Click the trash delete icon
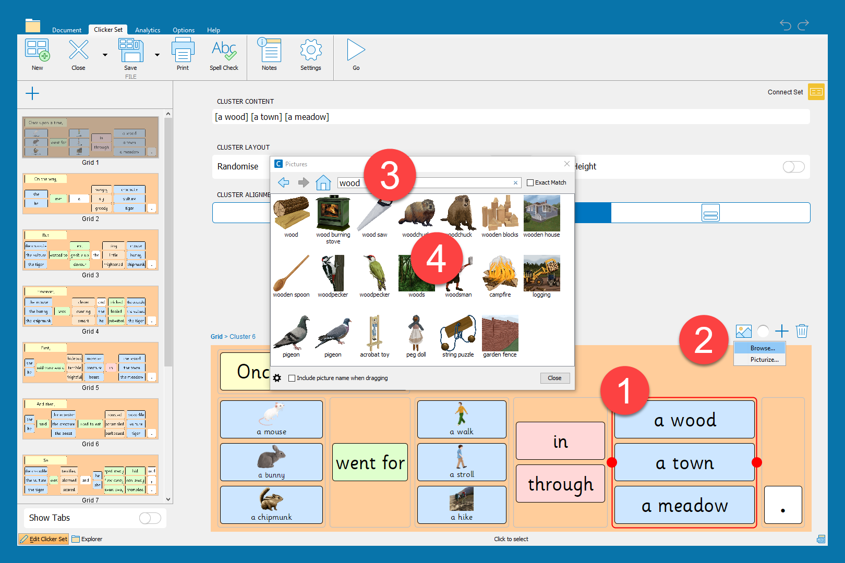The height and width of the screenshot is (563, 845). (x=802, y=331)
